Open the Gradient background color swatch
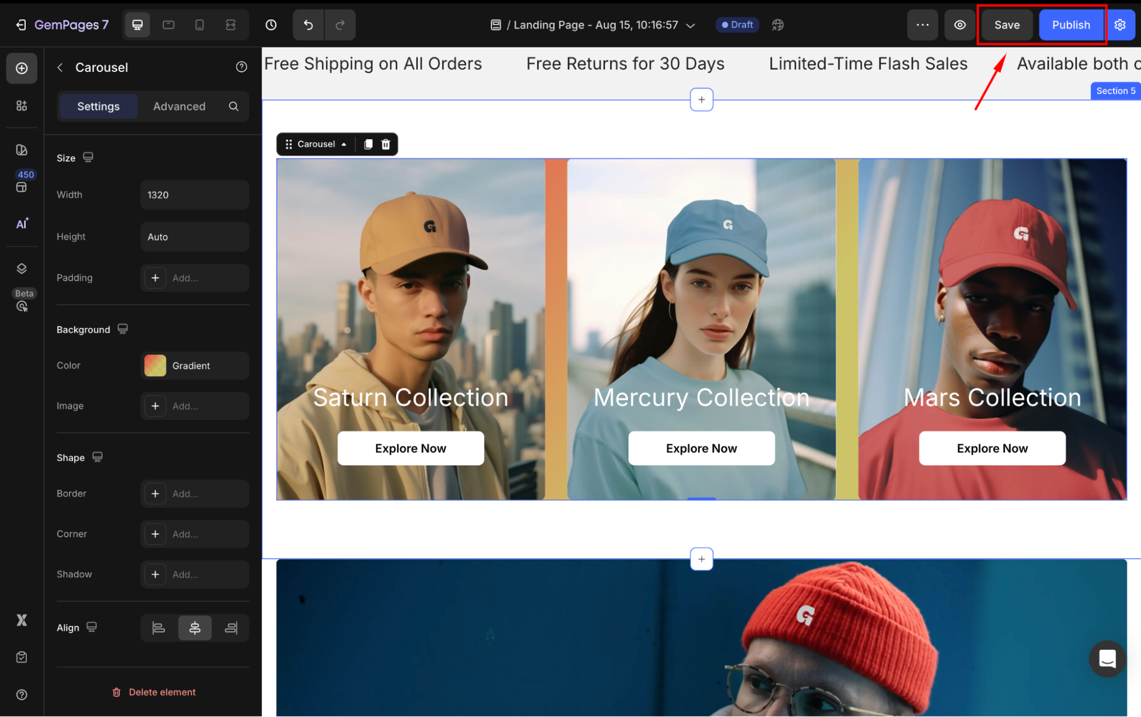This screenshot has height=717, width=1141. [155, 366]
